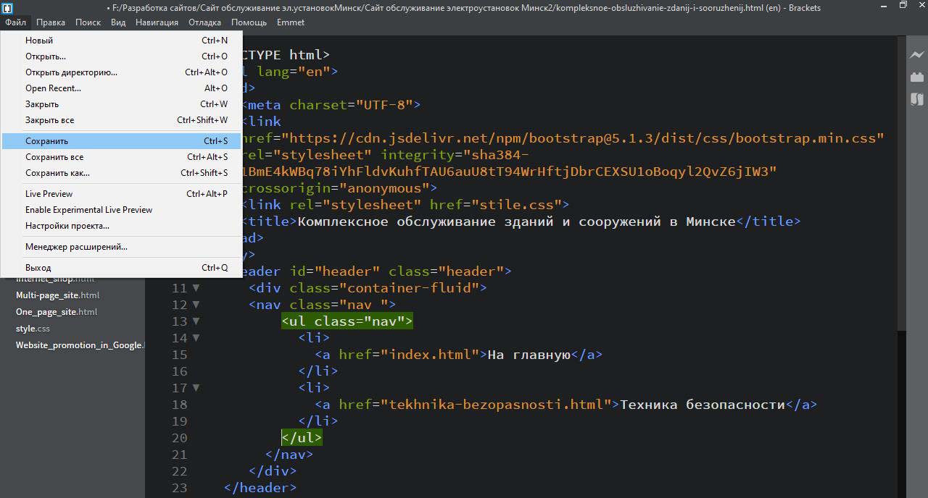Click the Live Preview lightning bolt icon
928x498 pixels.
point(916,55)
